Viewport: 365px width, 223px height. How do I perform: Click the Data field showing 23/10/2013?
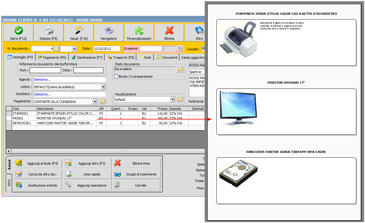pyautogui.click(x=107, y=49)
